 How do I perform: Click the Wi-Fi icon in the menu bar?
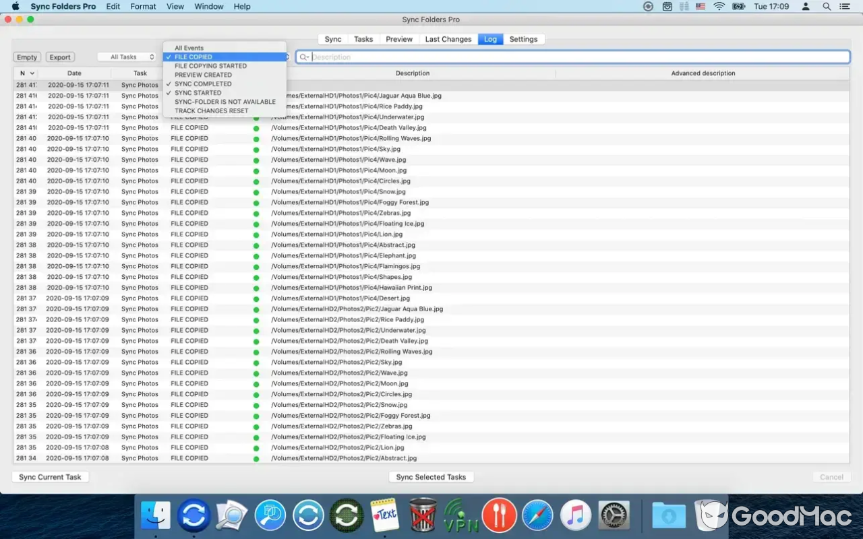[719, 6]
